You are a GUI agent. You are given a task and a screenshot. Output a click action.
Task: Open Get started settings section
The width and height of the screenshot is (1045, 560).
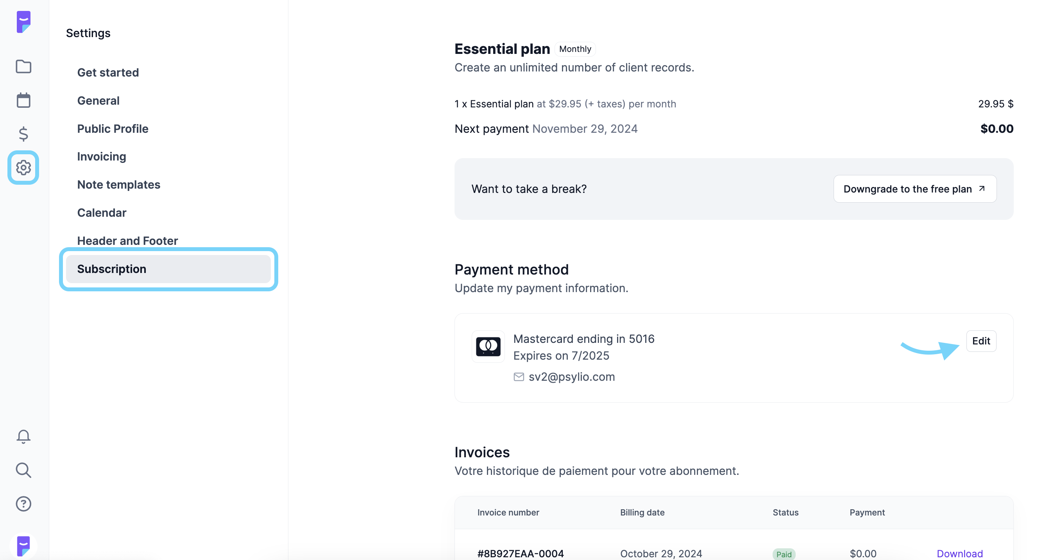[108, 73]
